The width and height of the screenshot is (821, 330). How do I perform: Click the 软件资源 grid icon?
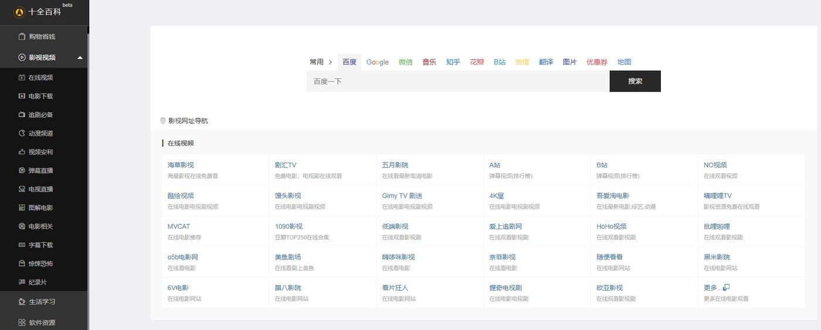pyautogui.click(x=22, y=322)
